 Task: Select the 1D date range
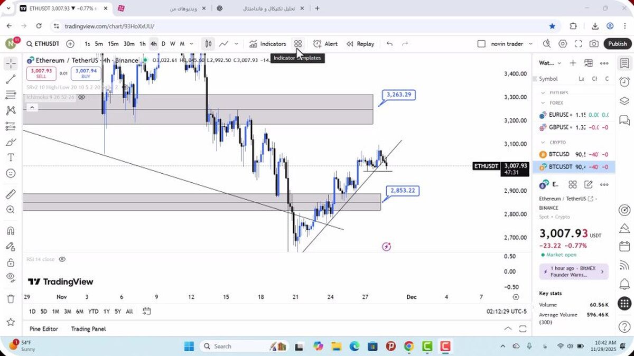[x=32, y=312]
